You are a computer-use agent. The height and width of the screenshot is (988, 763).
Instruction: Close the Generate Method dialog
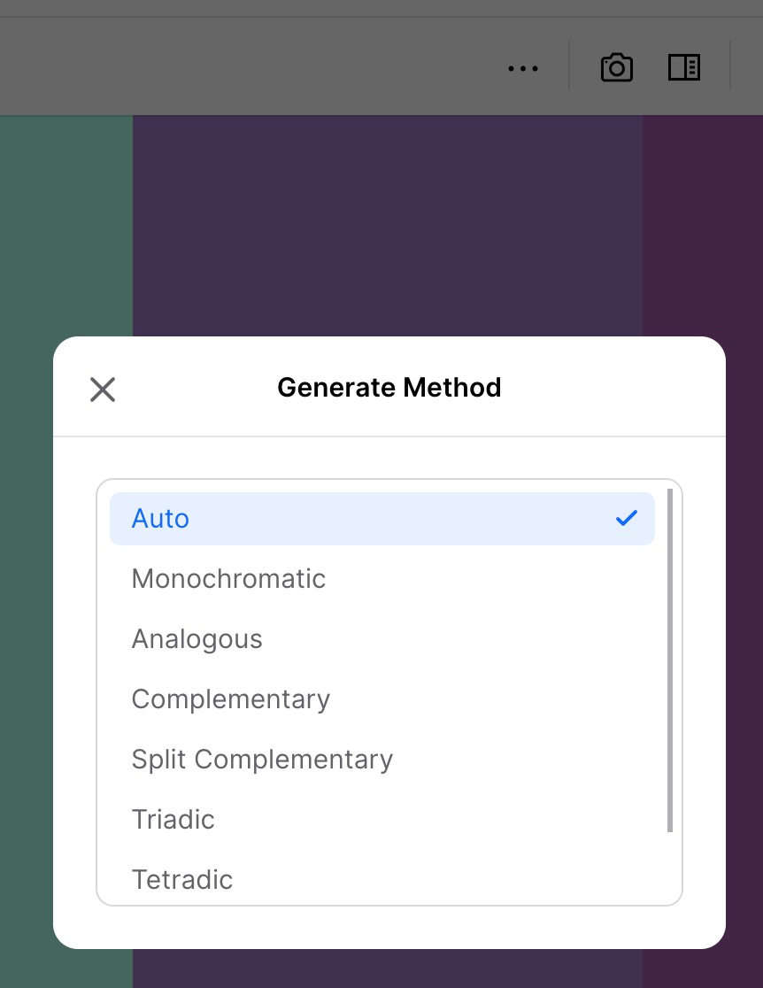point(103,389)
